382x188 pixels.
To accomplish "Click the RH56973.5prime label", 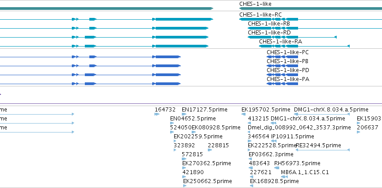I will (x=297, y=164).
